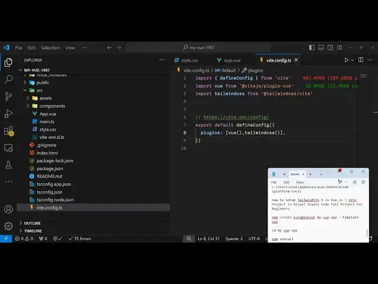The width and height of the screenshot is (378, 284).
Task: Open package.json file
Action: [50, 169]
